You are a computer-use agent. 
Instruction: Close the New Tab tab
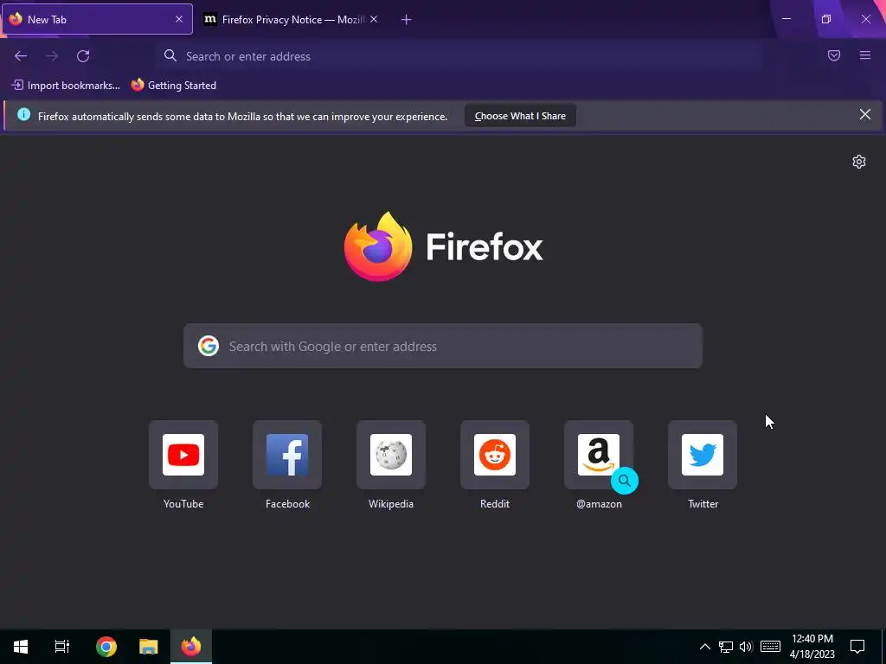point(179,19)
